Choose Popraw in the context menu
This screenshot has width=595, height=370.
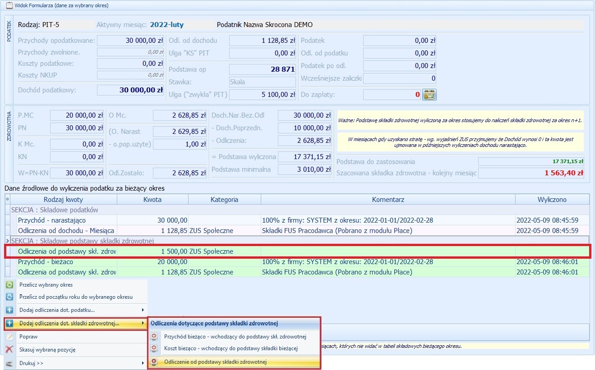tap(76, 337)
